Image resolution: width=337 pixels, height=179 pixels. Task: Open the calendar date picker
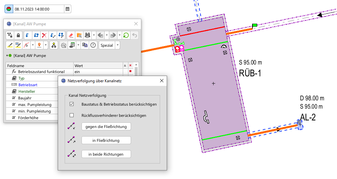(67, 9)
